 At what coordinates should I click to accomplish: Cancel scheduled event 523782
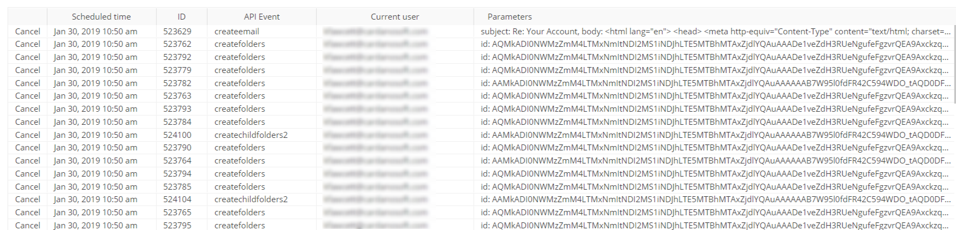coord(27,83)
